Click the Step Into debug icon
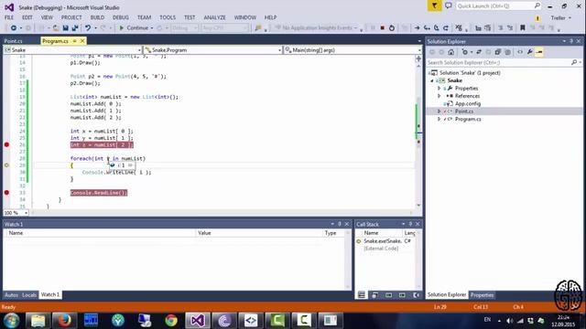The height and width of the screenshot is (329, 586). [x=427, y=28]
